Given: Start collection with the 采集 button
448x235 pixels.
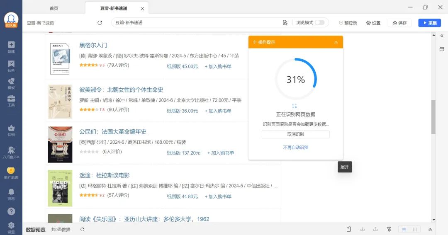Looking at the screenshot, I should (429, 23).
